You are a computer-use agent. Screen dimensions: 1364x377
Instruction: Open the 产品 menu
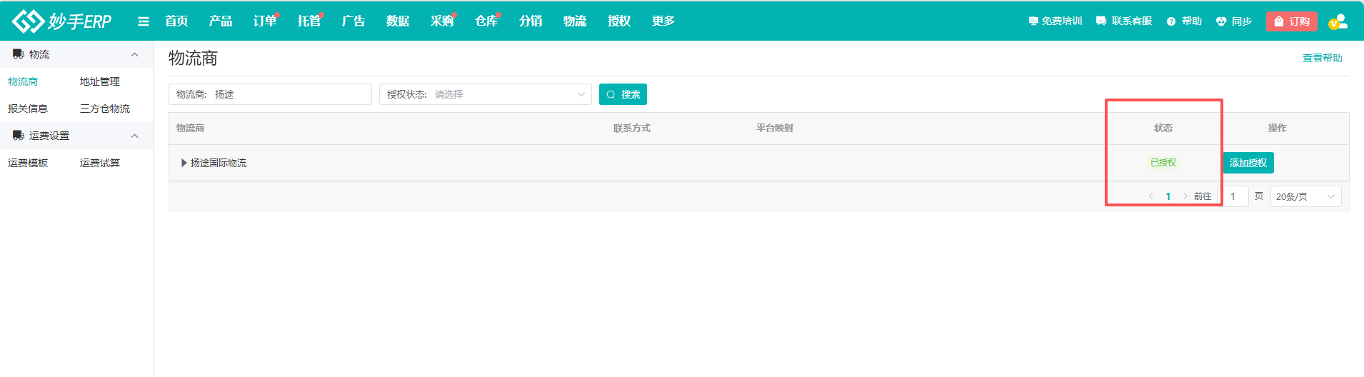coord(221,21)
